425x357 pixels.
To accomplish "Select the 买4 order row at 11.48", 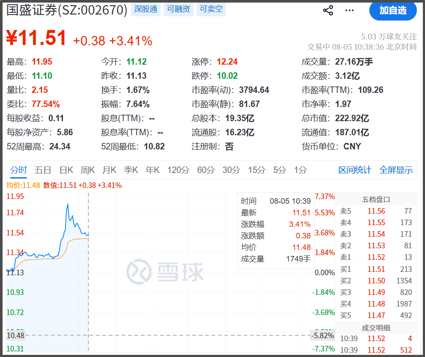I will coord(376,304).
